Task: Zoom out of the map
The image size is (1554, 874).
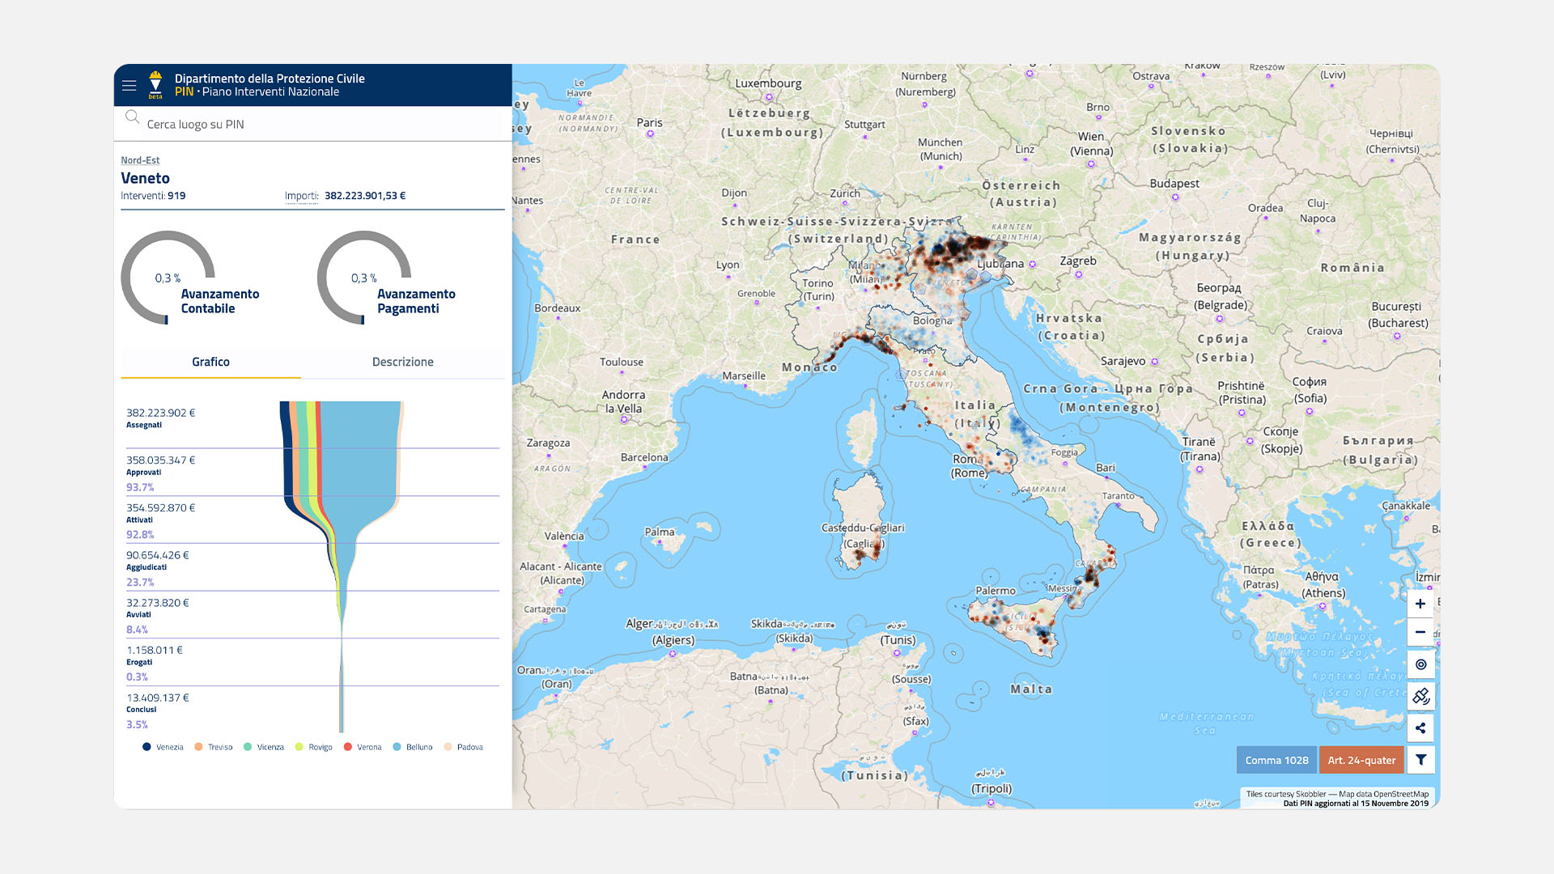Action: 1420,632
